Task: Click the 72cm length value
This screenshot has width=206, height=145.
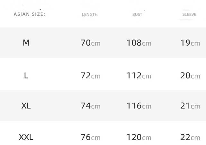Action: 91,76
